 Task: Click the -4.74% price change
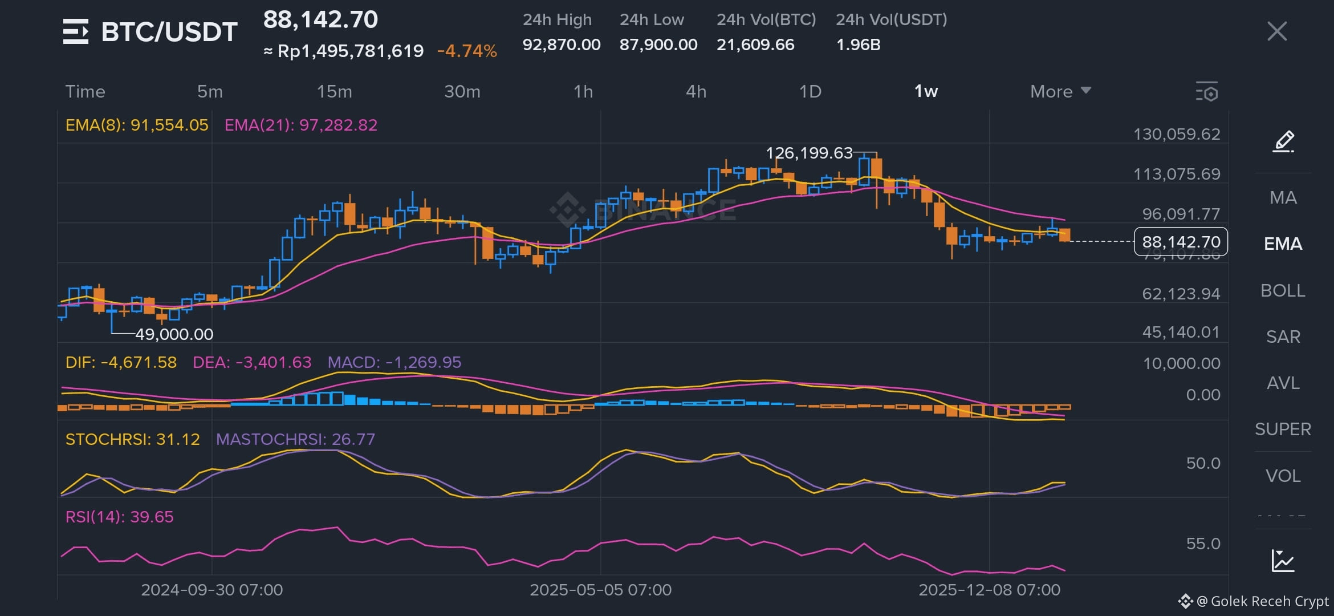click(x=467, y=51)
